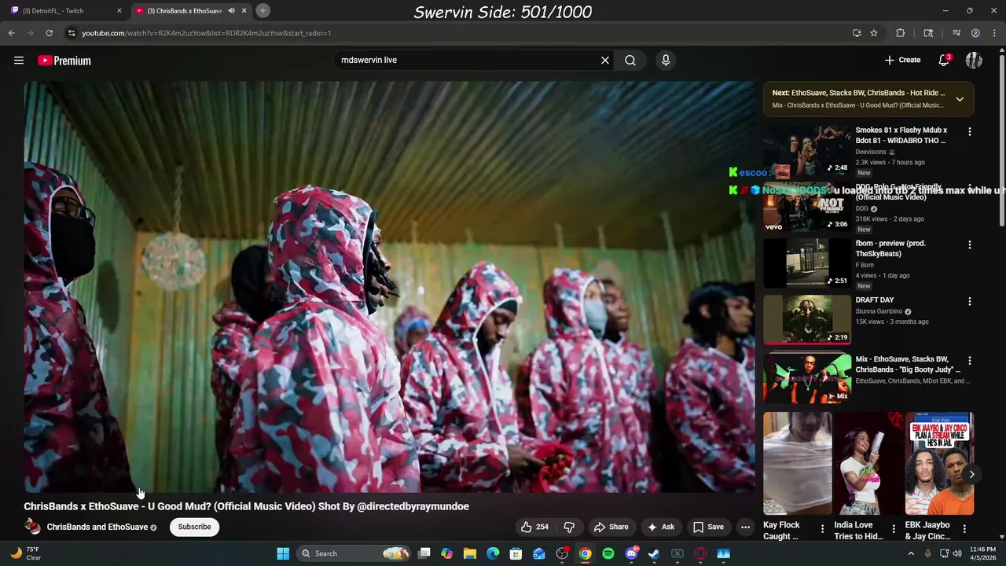Open India Love Tries to Hide short

(868, 464)
